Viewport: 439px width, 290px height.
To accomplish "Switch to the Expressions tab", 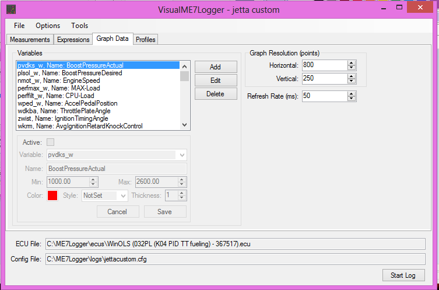I will pyautogui.click(x=73, y=40).
